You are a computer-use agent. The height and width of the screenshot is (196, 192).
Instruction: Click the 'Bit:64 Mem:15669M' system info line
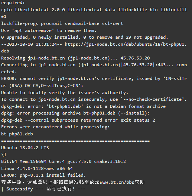coord(64,161)
